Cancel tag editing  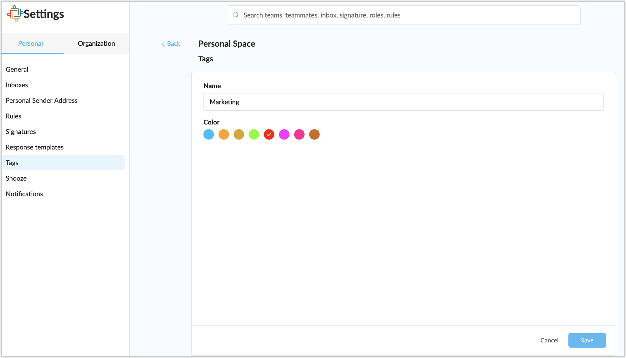pyautogui.click(x=549, y=340)
